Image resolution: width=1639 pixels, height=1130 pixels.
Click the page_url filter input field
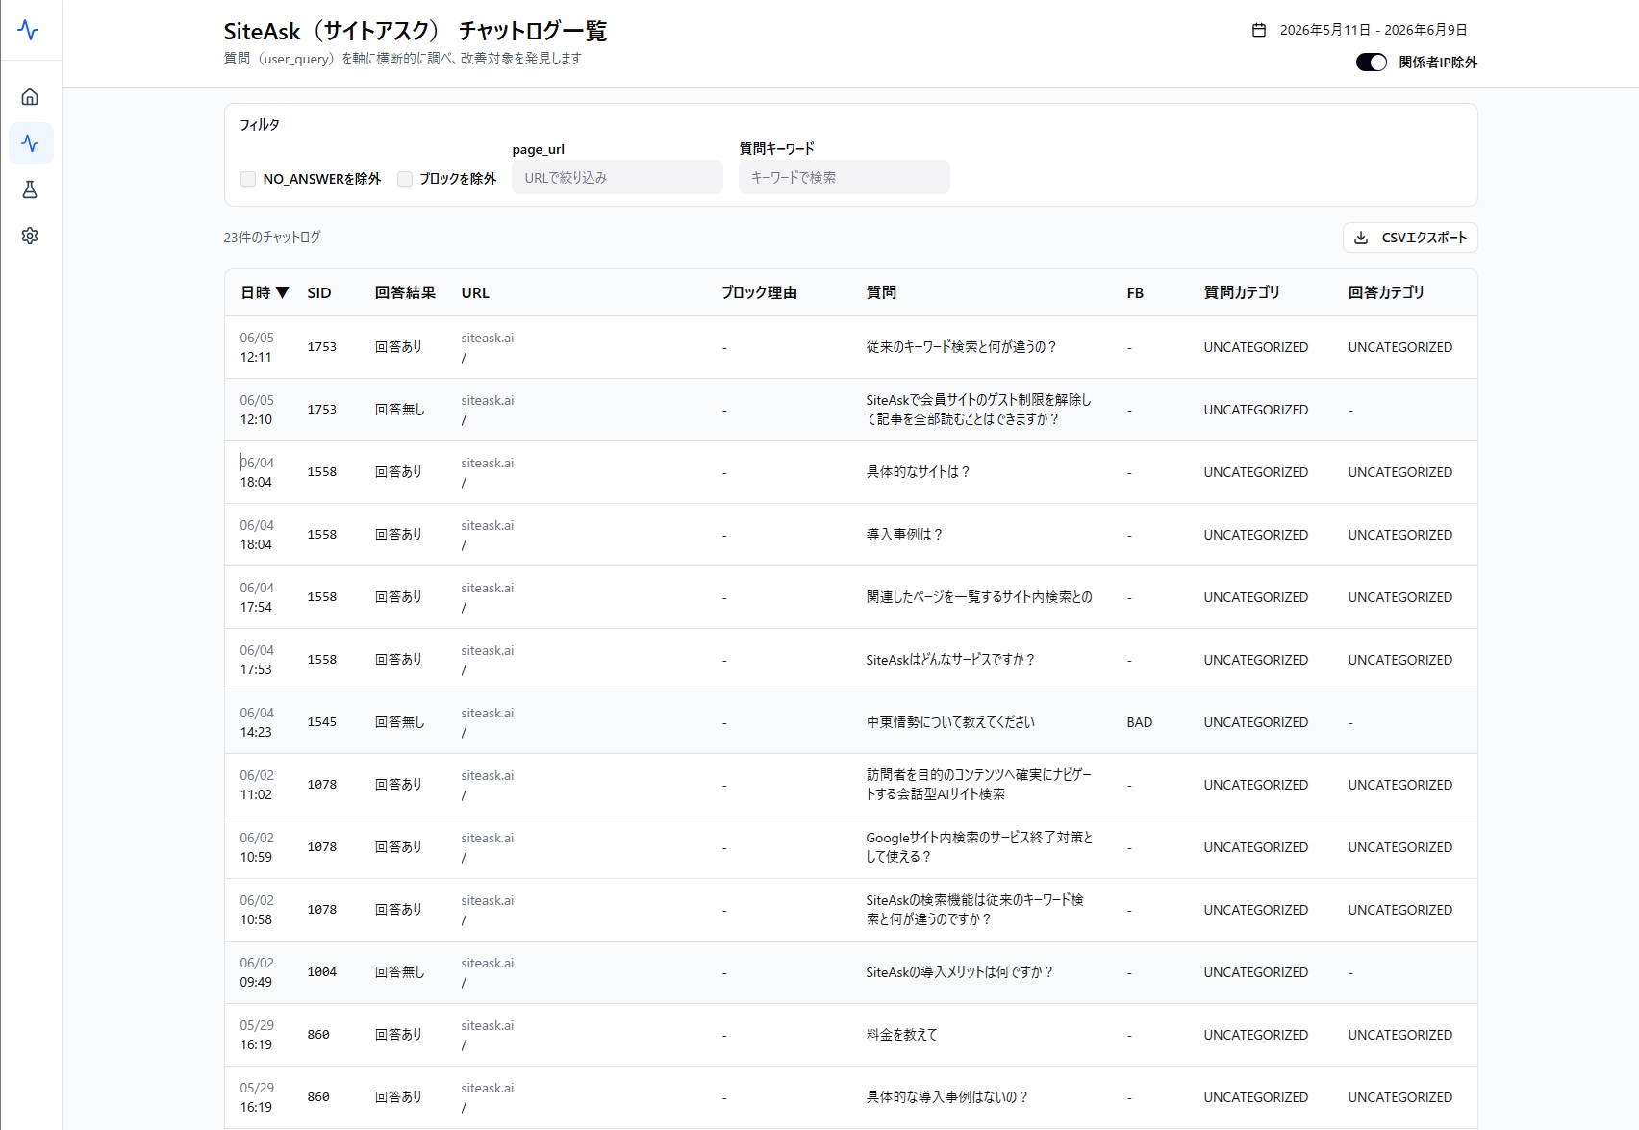click(618, 177)
